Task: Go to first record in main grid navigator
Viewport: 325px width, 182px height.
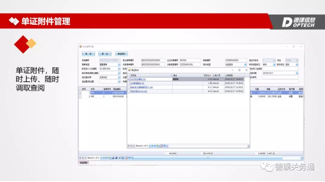Action: pyautogui.click(x=80, y=158)
